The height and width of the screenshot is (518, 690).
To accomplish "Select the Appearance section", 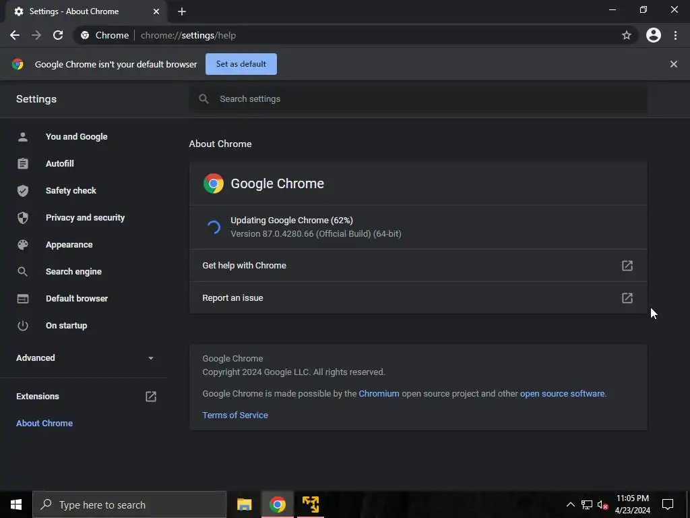I will coord(69,244).
